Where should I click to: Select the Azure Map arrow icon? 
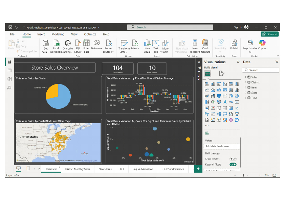[225, 102]
